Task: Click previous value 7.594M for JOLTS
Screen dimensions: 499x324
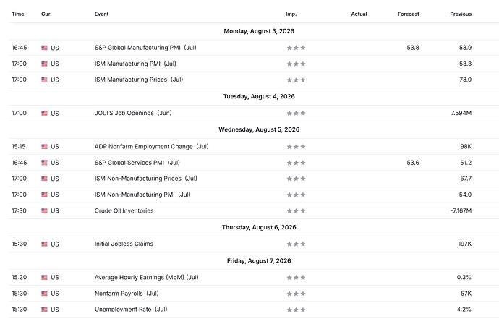Action: click(x=461, y=113)
